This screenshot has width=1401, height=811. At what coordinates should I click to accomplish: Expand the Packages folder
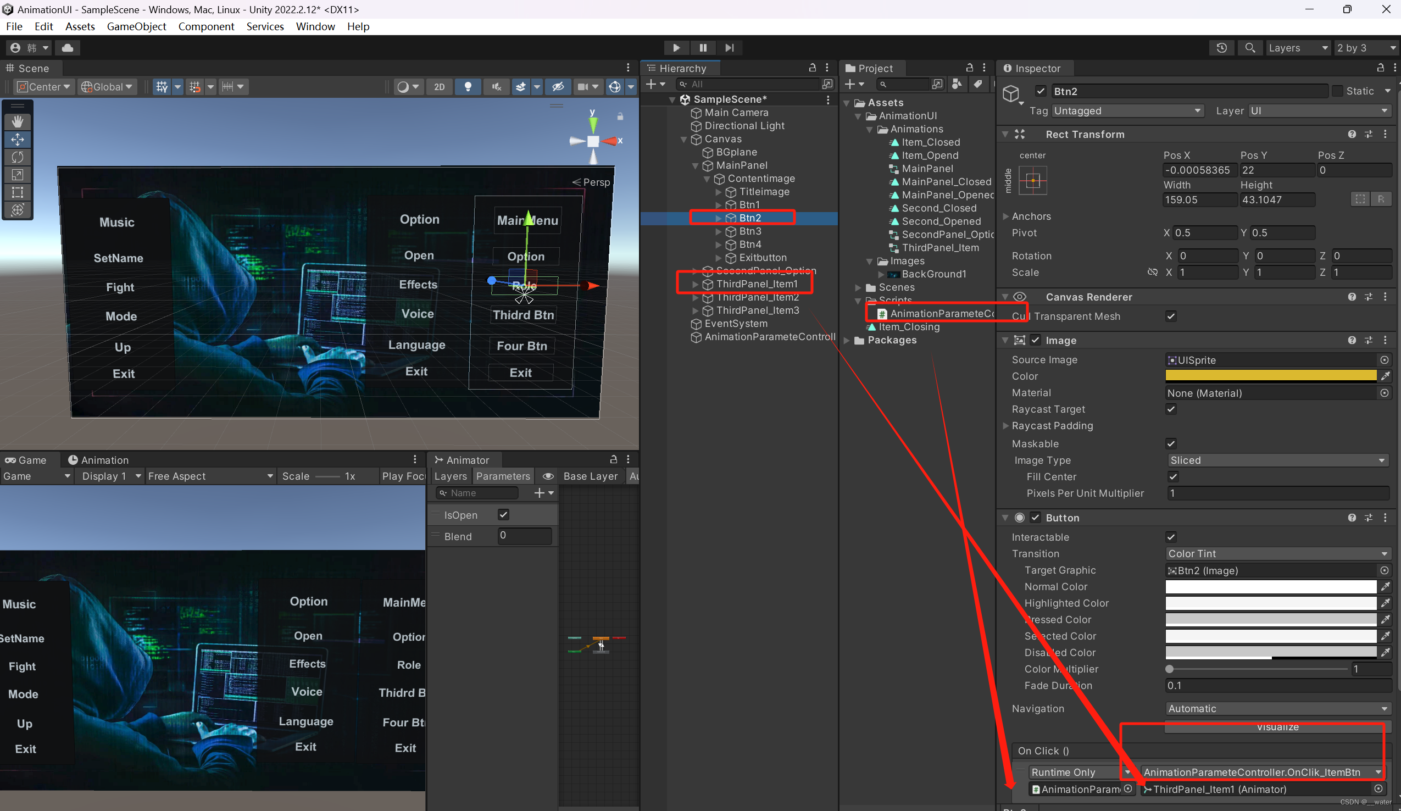click(847, 341)
